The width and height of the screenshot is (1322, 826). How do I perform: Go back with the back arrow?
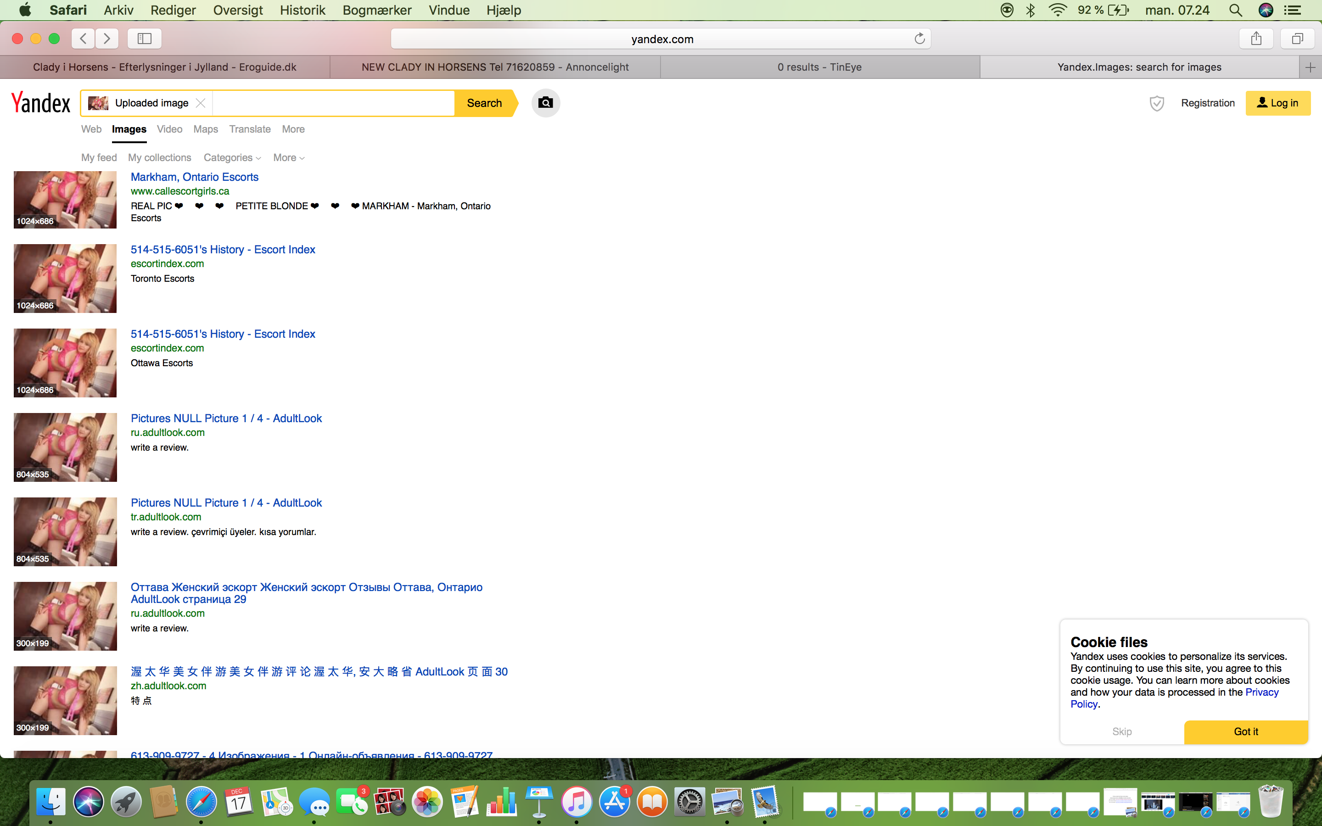coord(83,39)
